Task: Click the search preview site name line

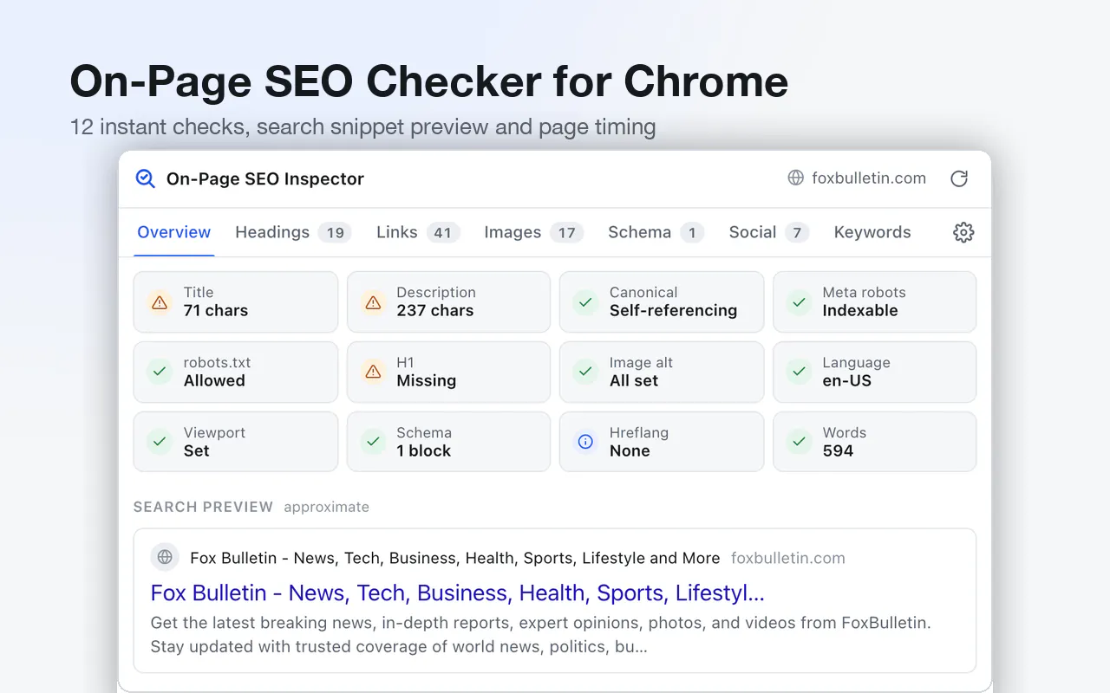Action: point(455,558)
